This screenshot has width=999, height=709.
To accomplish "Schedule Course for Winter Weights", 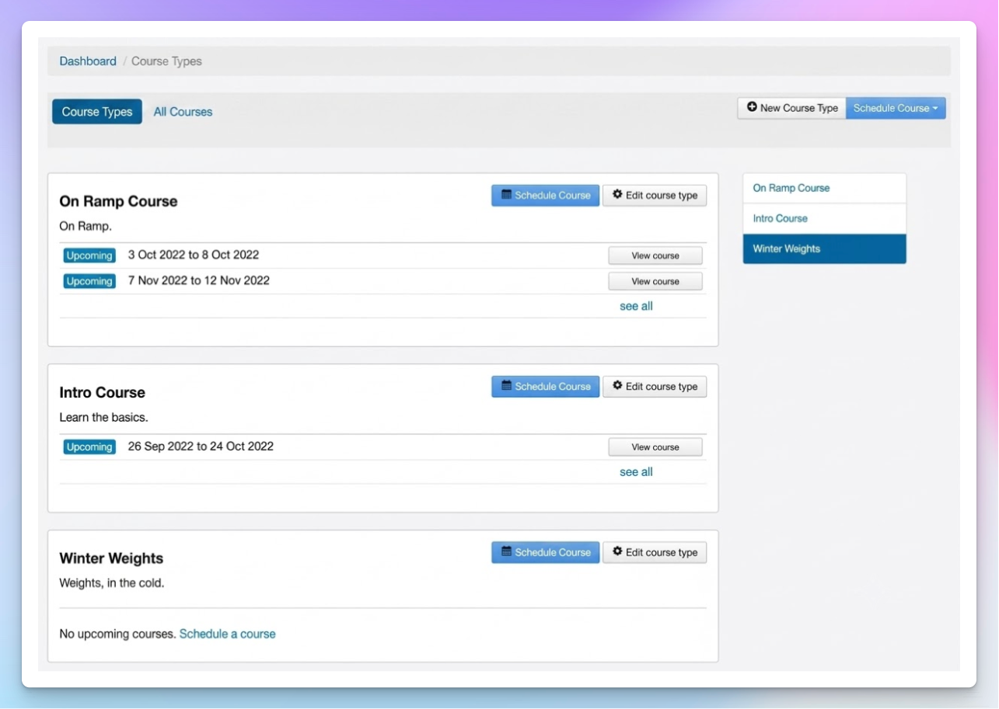I will (x=546, y=552).
